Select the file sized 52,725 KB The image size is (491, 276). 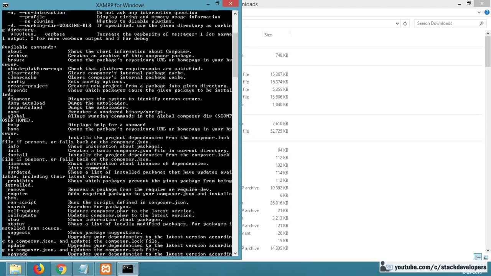(x=279, y=131)
